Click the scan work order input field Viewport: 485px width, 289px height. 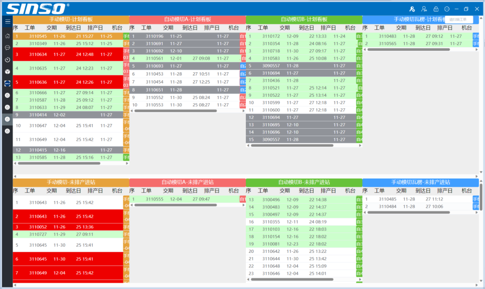tap(459, 19)
